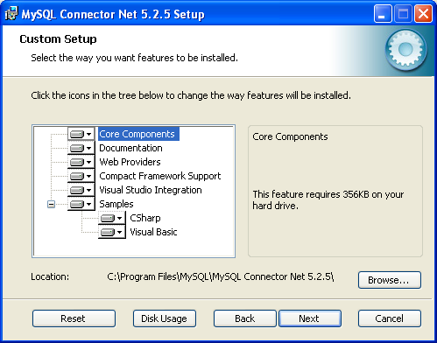Image resolution: width=437 pixels, height=343 pixels.
Task: Open Disk Usage dialog
Action: (165, 318)
